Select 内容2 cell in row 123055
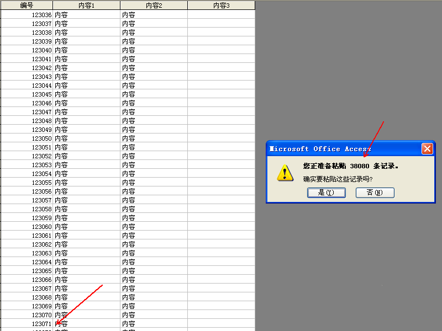 (154, 183)
